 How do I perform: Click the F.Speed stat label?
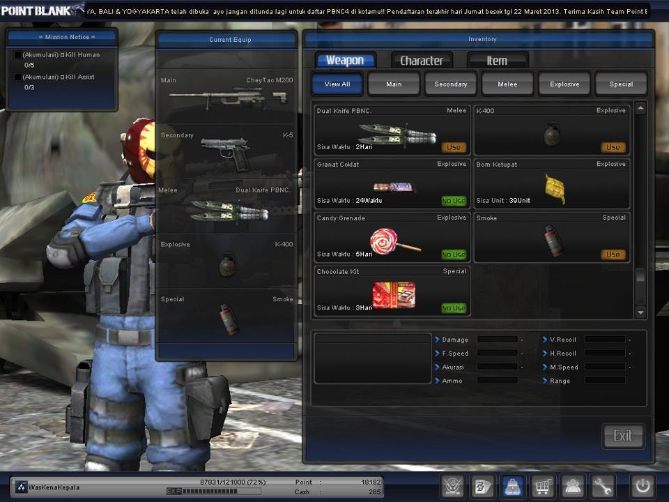455,353
